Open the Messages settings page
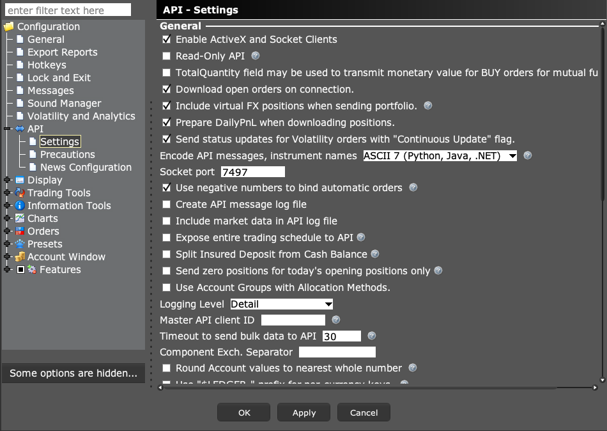 50,90
